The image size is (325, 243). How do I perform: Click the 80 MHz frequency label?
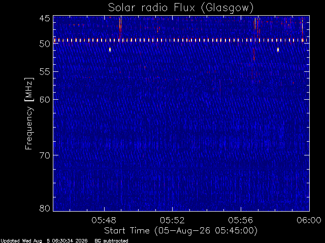pos(45,208)
